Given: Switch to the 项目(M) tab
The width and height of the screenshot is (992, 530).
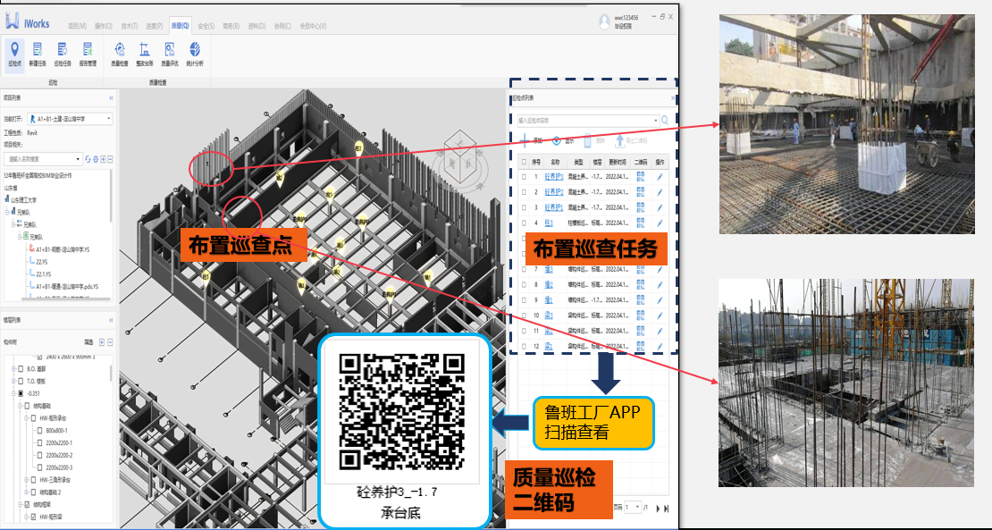Looking at the screenshot, I should click(x=77, y=26).
